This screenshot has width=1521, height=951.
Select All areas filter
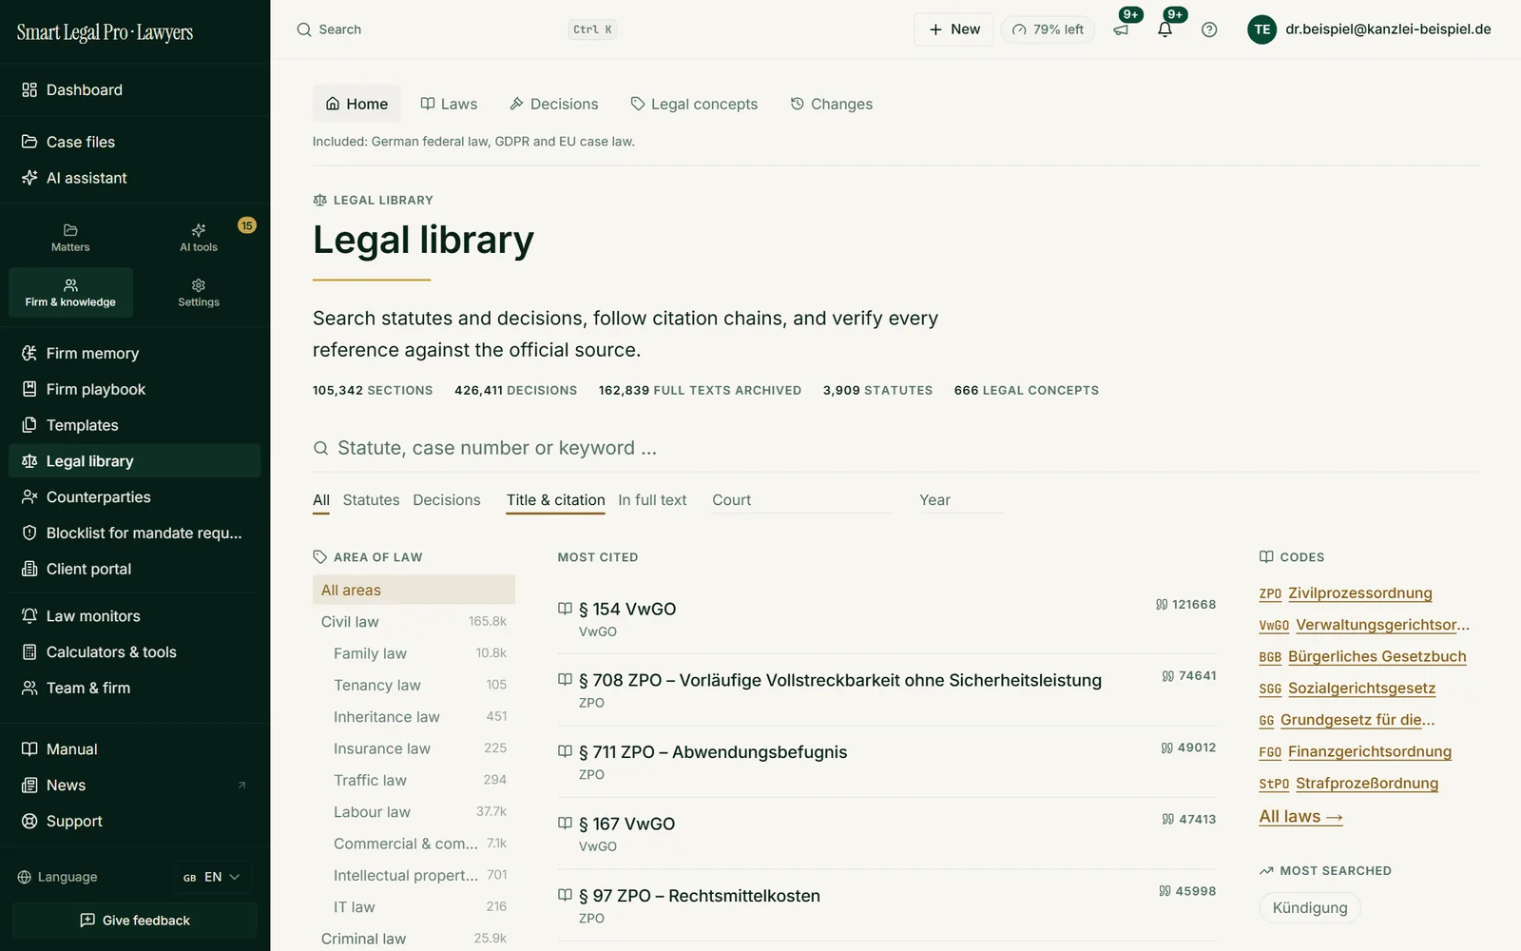tap(414, 590)
